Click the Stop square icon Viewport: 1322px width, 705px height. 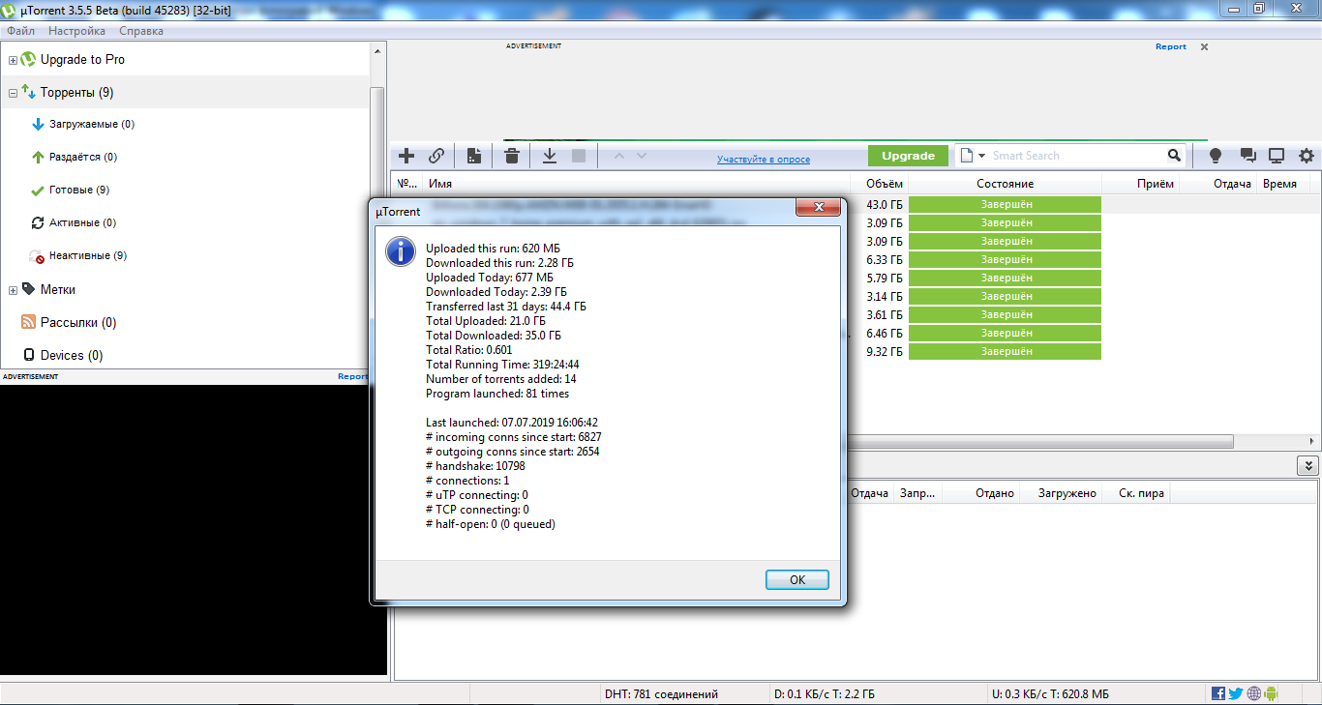point(579,156)
